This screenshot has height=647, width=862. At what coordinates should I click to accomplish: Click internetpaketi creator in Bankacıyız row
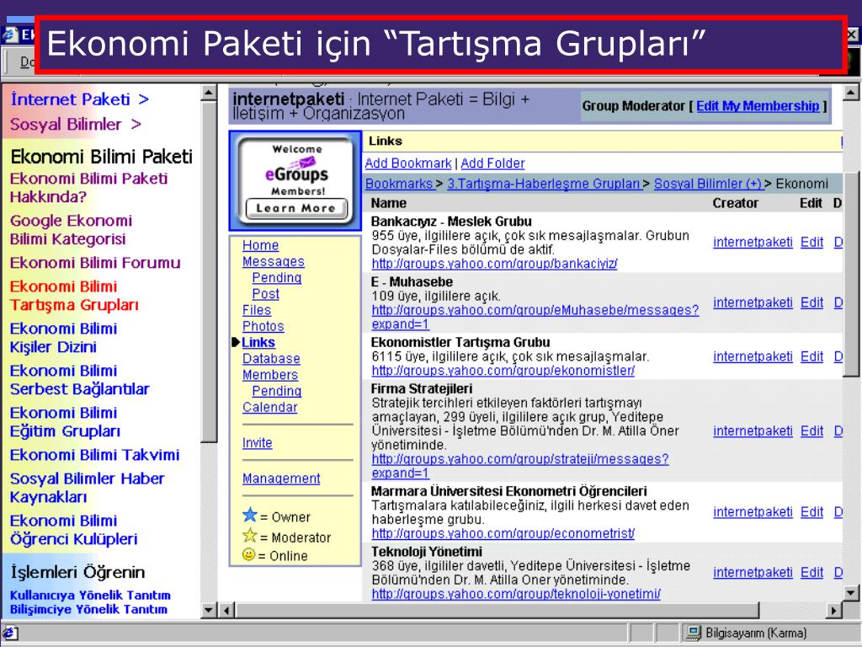[753, 243]
